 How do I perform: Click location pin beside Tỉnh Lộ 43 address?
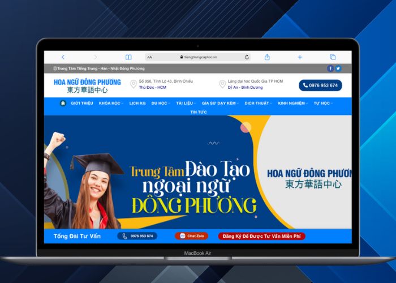click(134, 84)
